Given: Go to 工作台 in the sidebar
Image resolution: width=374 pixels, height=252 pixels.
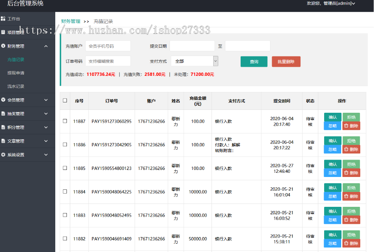Looking at the screenshot, I should coord(14,19).
